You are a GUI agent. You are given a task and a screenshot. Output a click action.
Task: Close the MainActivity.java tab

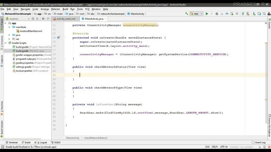coord(105,19)
